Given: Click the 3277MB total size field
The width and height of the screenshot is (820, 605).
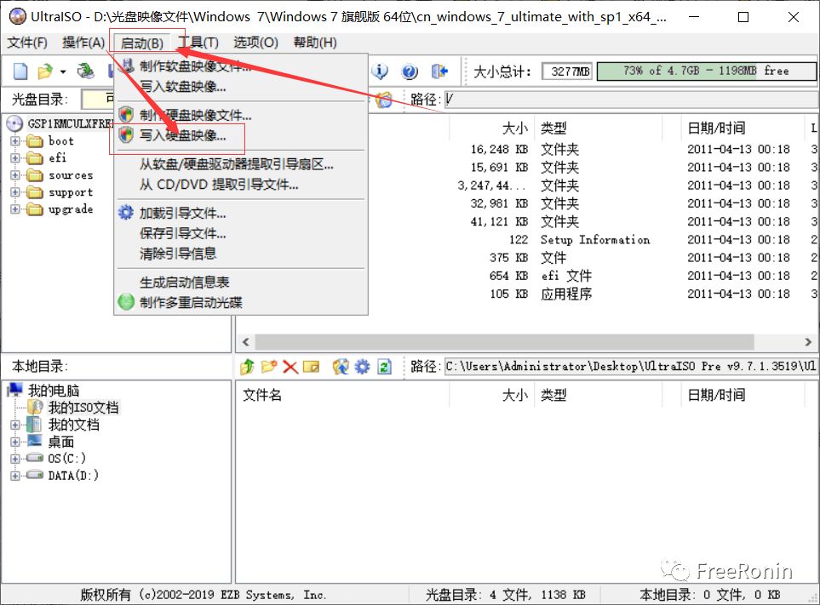Looking at the screenshot, I should pos(567,71).
